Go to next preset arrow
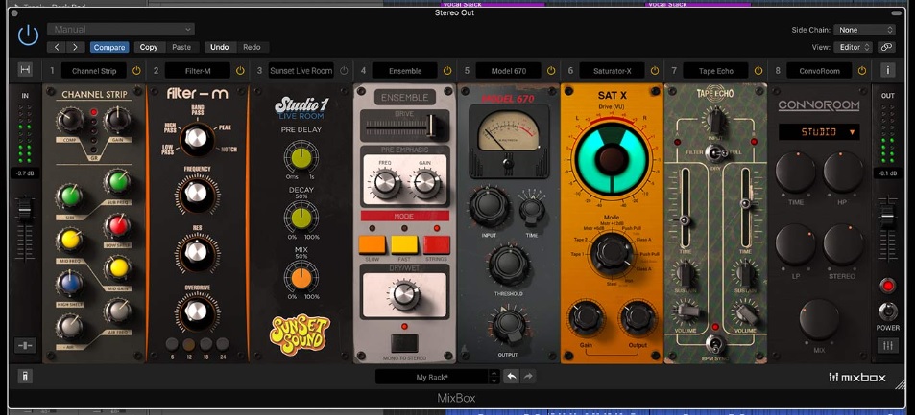915x415 pixels. tap(75, 47)
